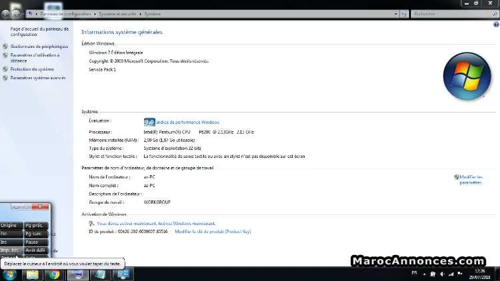Open Page d'accueil du panneau de configuration
The image size is (500, 281).
39,31
